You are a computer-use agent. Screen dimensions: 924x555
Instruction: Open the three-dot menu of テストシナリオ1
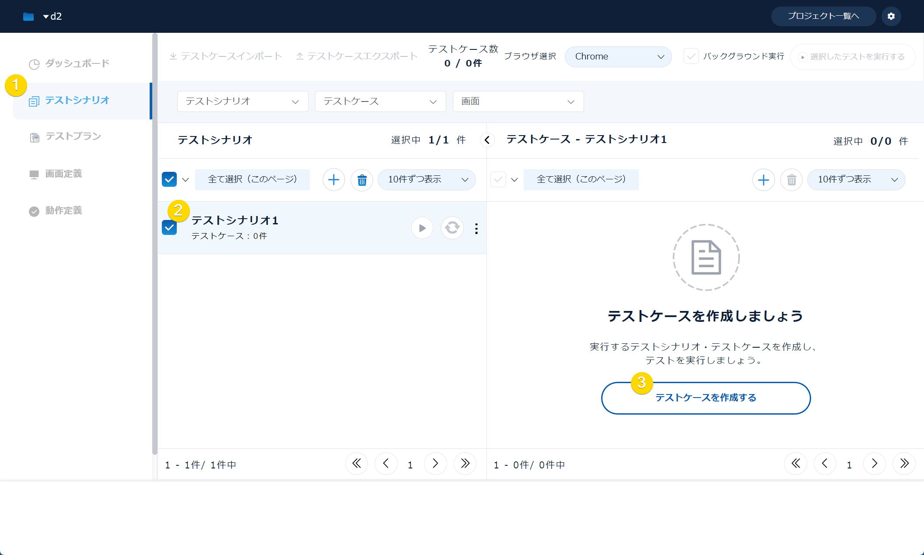click(476, 228)
